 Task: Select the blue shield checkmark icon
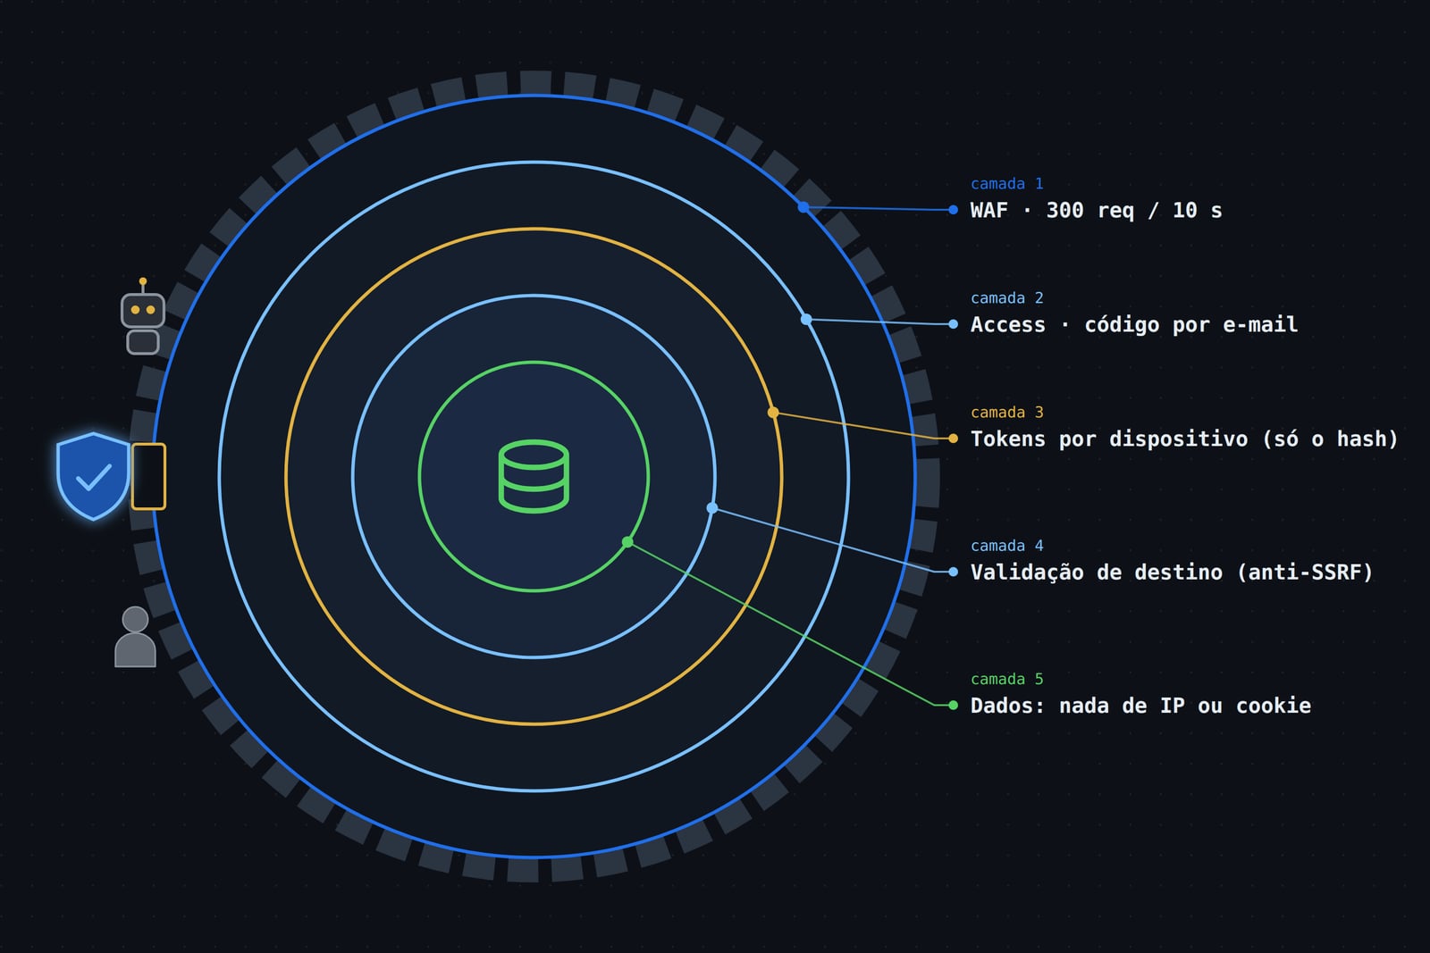coord(93,476)
